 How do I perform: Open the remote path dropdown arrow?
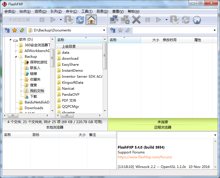pos(215,30)
